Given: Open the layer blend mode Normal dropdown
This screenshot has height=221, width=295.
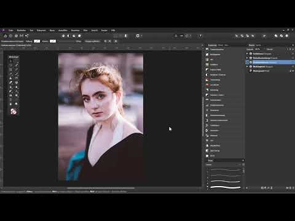Looking at the screenshot, I should pyautogui.click(x=270, y=49).
